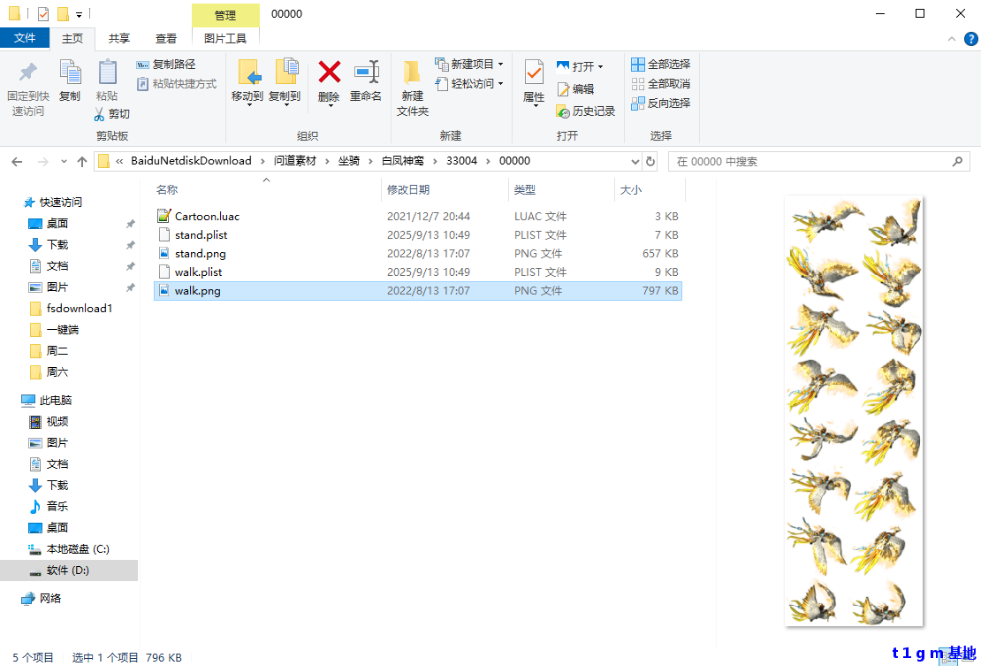Viewport: 981px width, 666px height.
Task: Click 编辑 to edit the selected file
Action: [x=577, y=88]
